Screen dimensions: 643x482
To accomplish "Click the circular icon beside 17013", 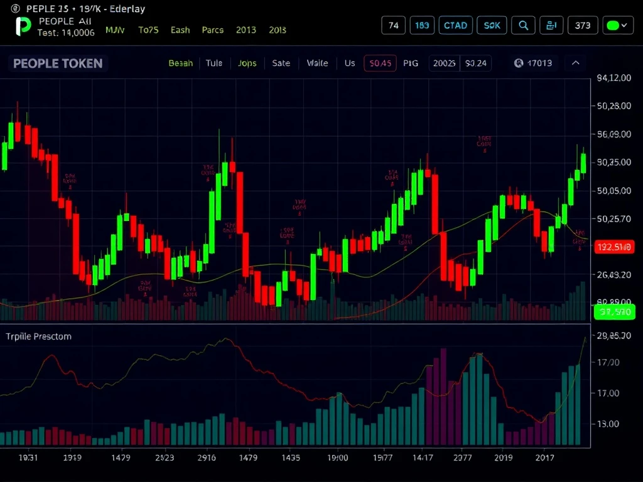I will (519, 63).
